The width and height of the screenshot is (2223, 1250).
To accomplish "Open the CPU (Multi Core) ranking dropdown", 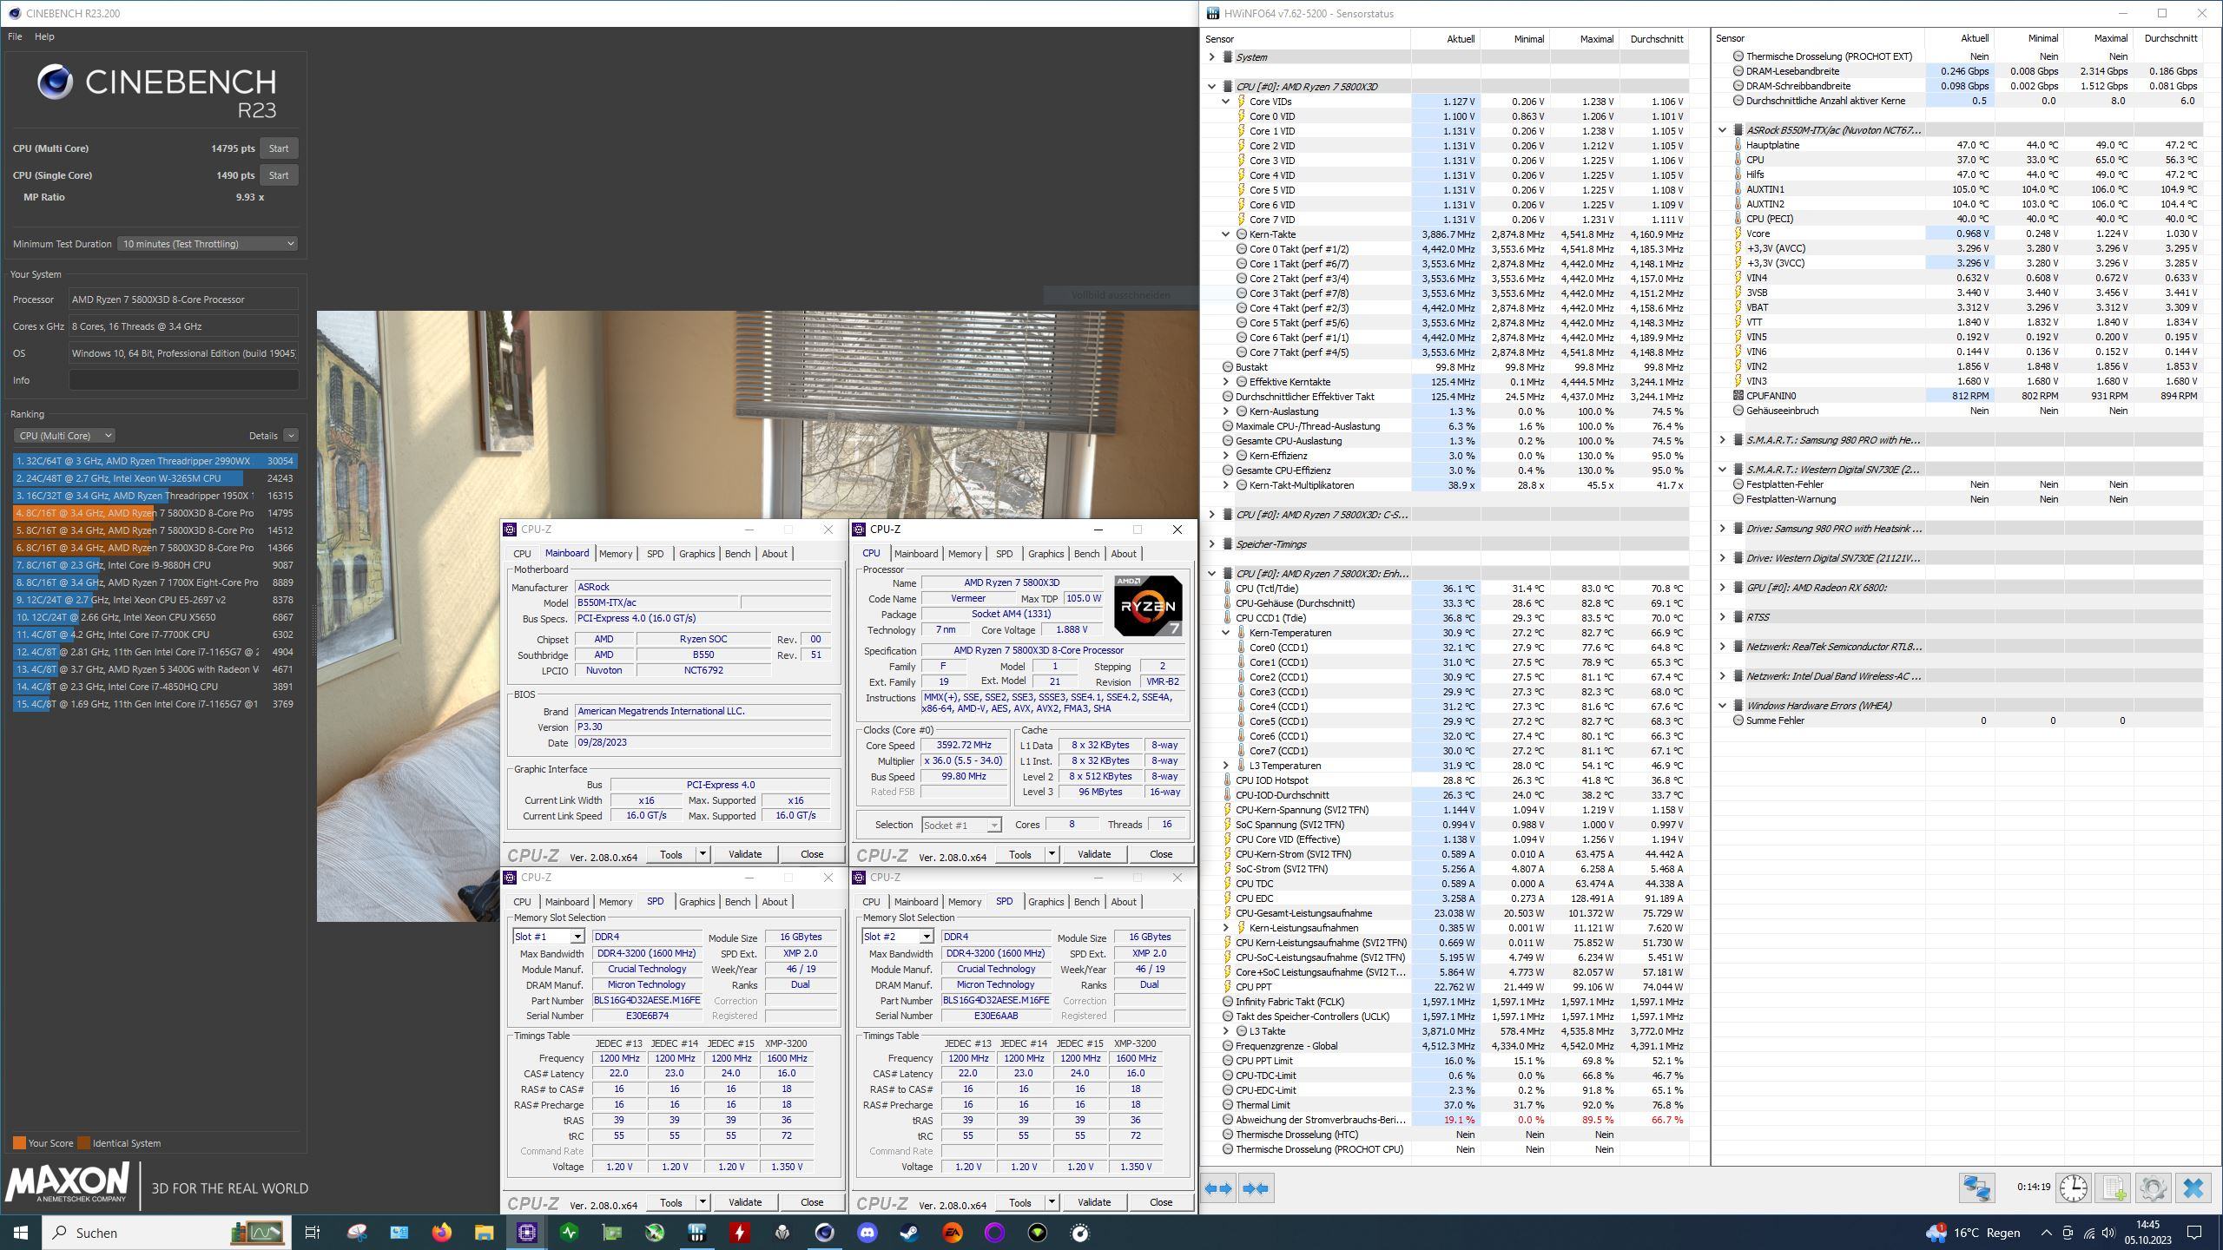I will click(x=64, y=436).
